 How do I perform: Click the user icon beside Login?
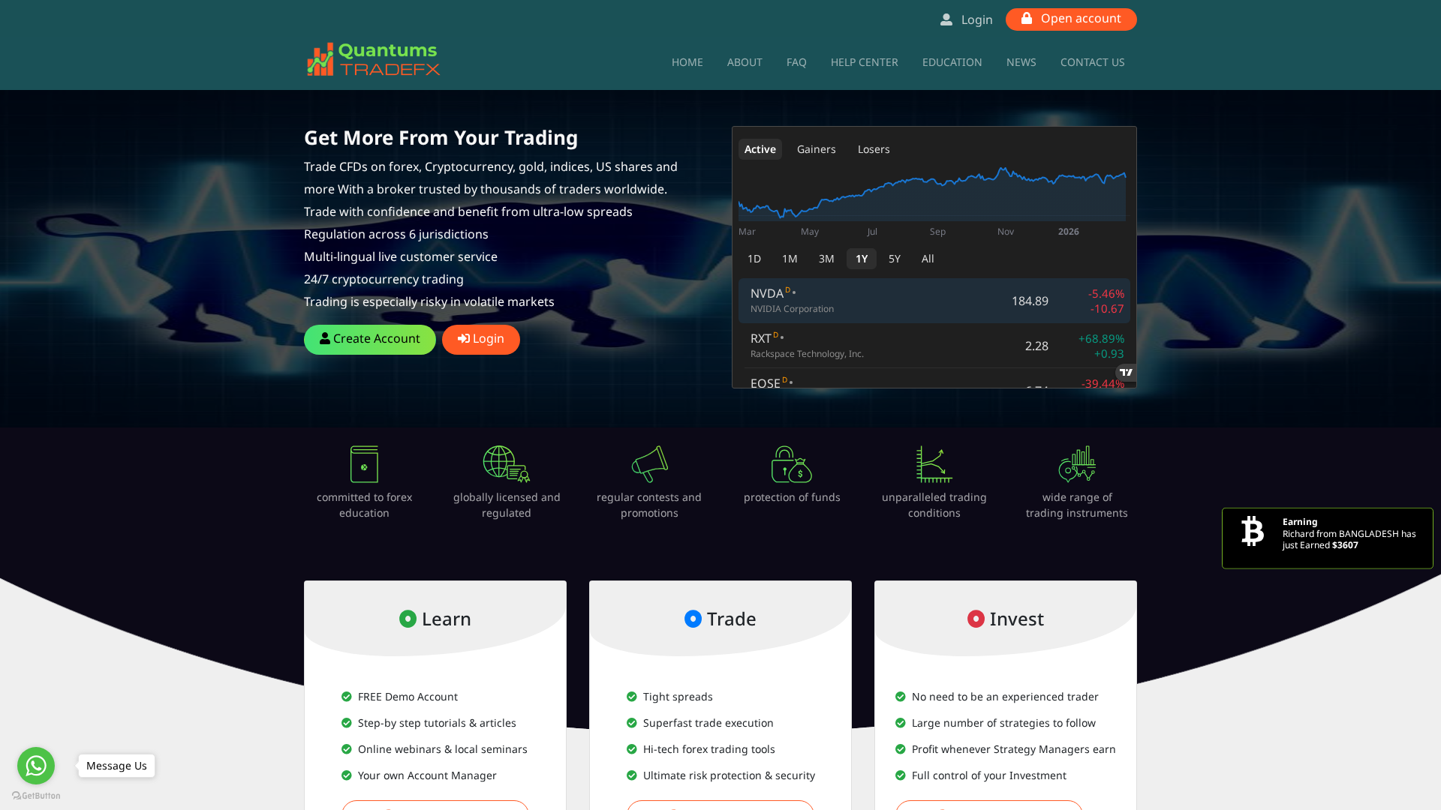(x=945, y=19)
